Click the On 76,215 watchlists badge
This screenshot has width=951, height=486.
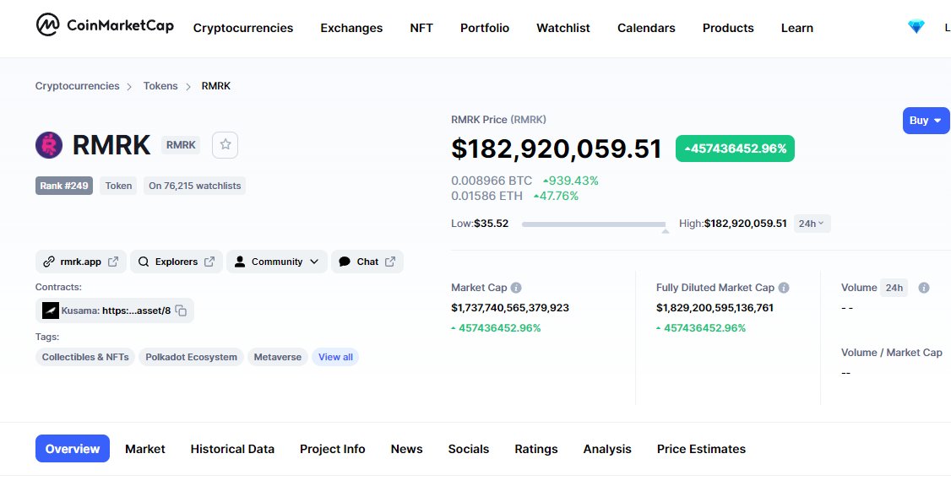(195, 186)
